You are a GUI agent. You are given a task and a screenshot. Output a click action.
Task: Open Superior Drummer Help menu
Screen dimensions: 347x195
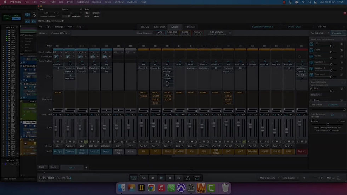pos(79,27)
